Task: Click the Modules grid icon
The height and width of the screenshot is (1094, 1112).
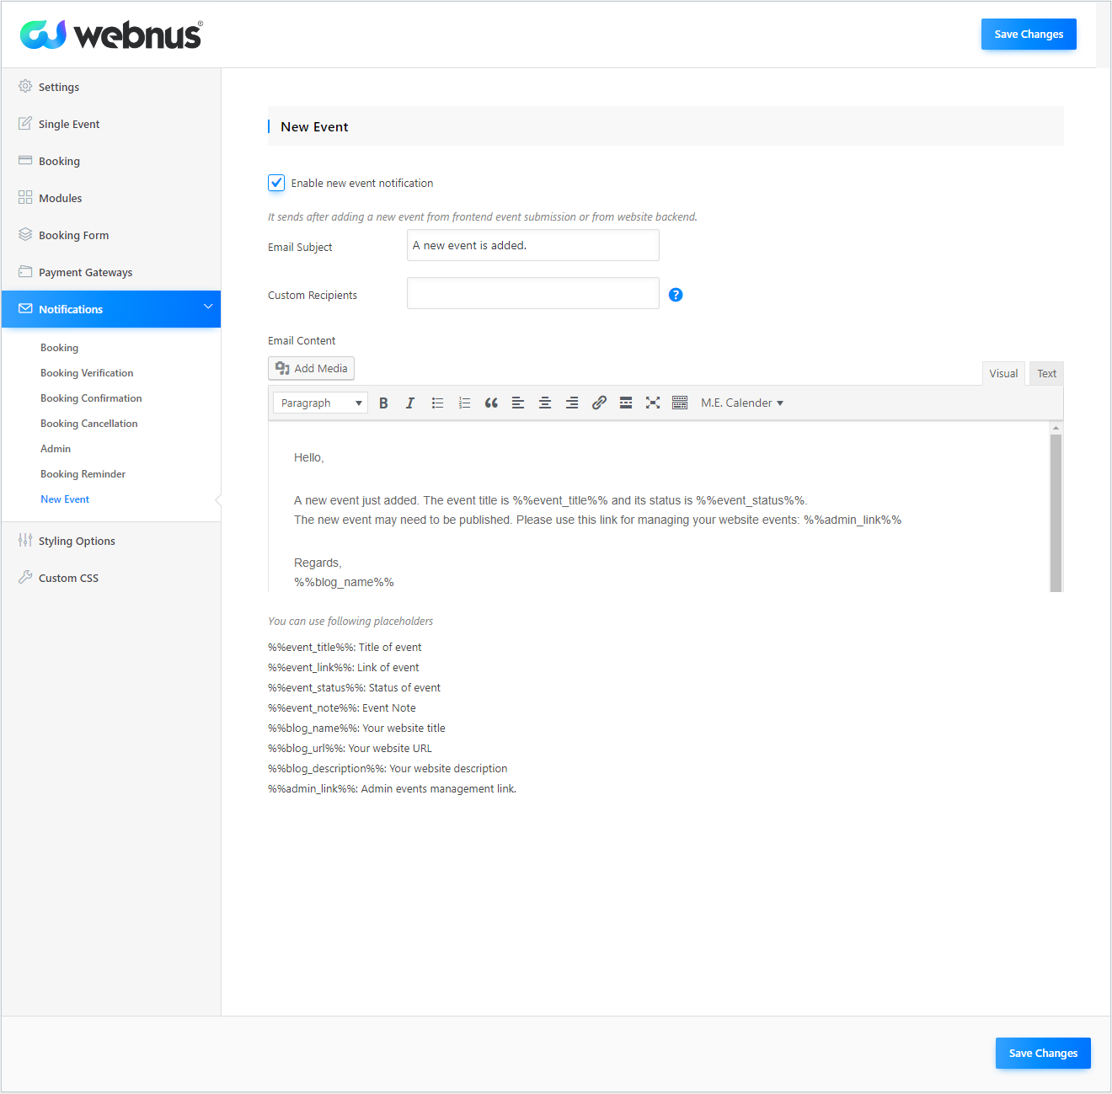Action: tap(25, 197)
